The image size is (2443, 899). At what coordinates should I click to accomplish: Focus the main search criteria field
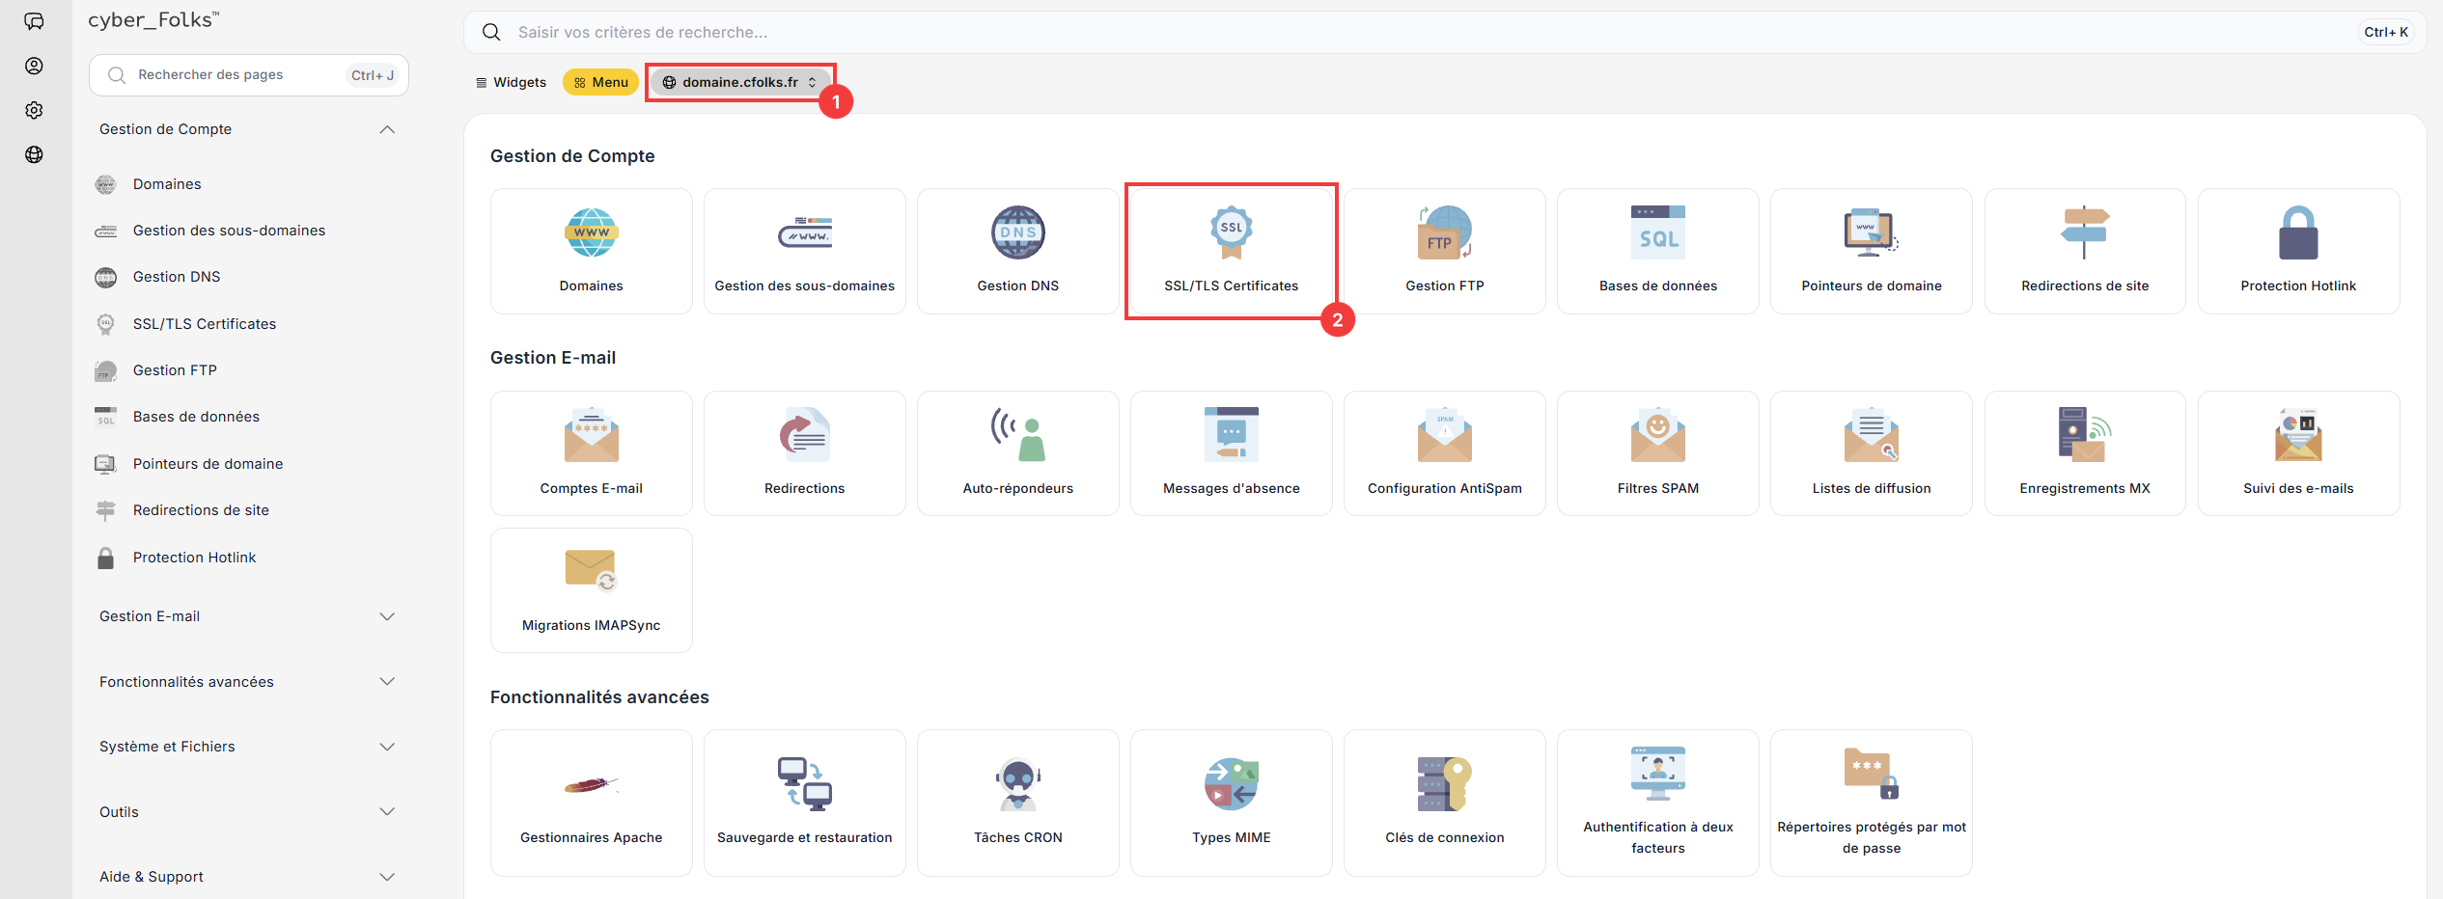pyautogui.click(x=1444, y=32)
